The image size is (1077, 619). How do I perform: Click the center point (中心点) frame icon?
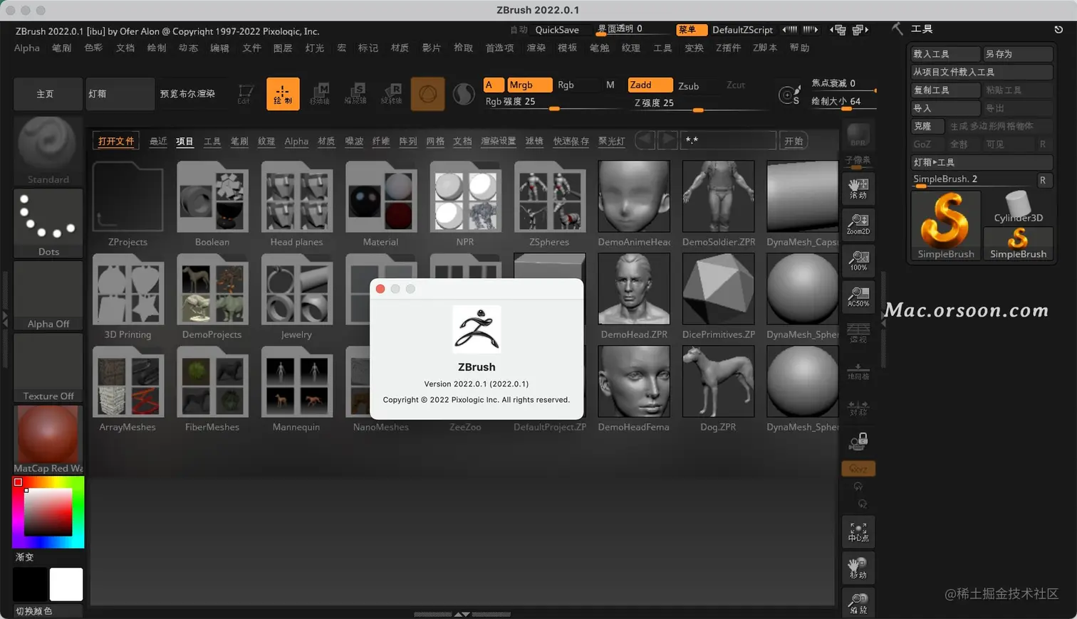[x=858, y=531]
